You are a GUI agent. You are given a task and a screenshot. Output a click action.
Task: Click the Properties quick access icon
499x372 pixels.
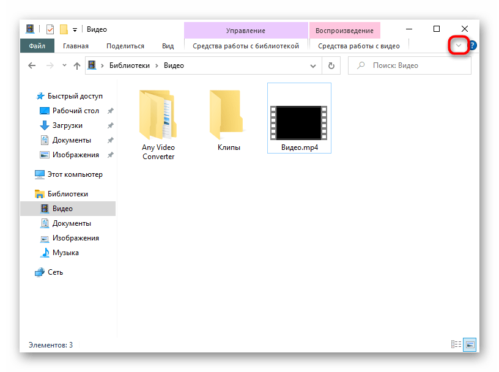50,29
